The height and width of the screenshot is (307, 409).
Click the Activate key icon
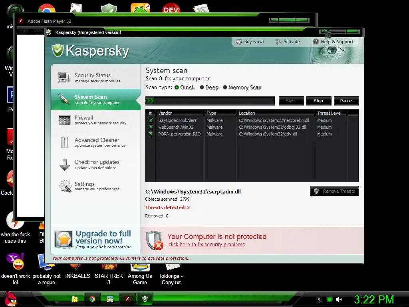[x=278, y=42]
